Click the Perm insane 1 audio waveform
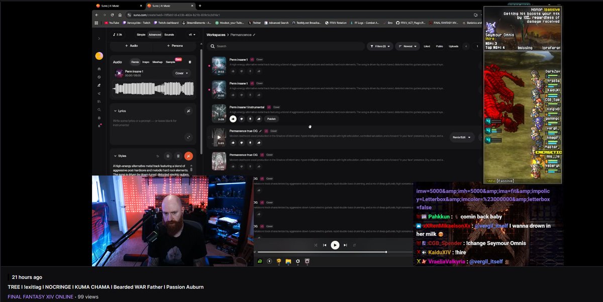Image resolution: width=603 pixels, height=302 pixels. tap(152, 88)
